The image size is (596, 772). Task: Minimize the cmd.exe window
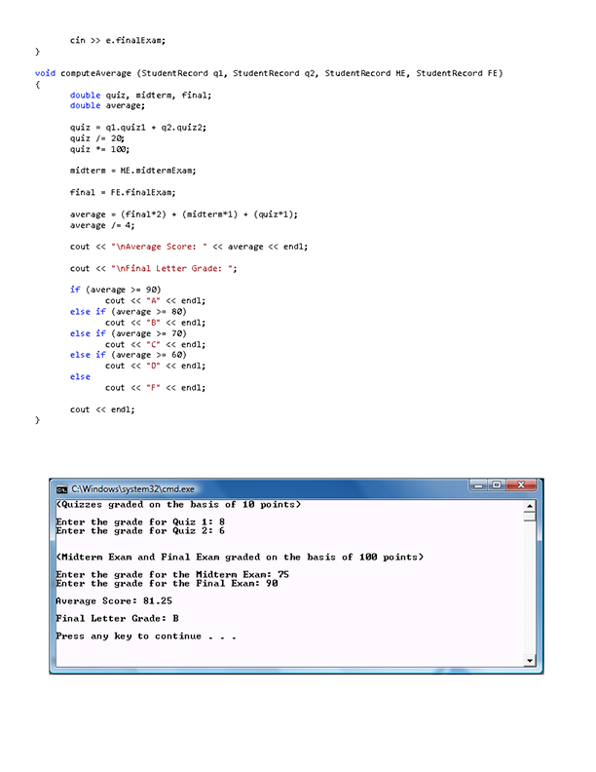click(478, 485)
